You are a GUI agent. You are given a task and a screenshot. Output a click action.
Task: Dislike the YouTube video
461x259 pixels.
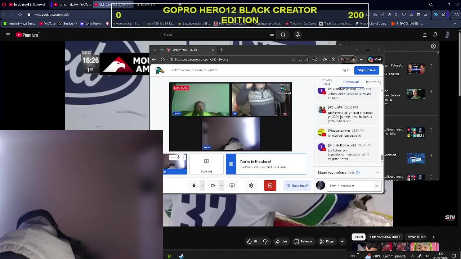pos(265,241)
